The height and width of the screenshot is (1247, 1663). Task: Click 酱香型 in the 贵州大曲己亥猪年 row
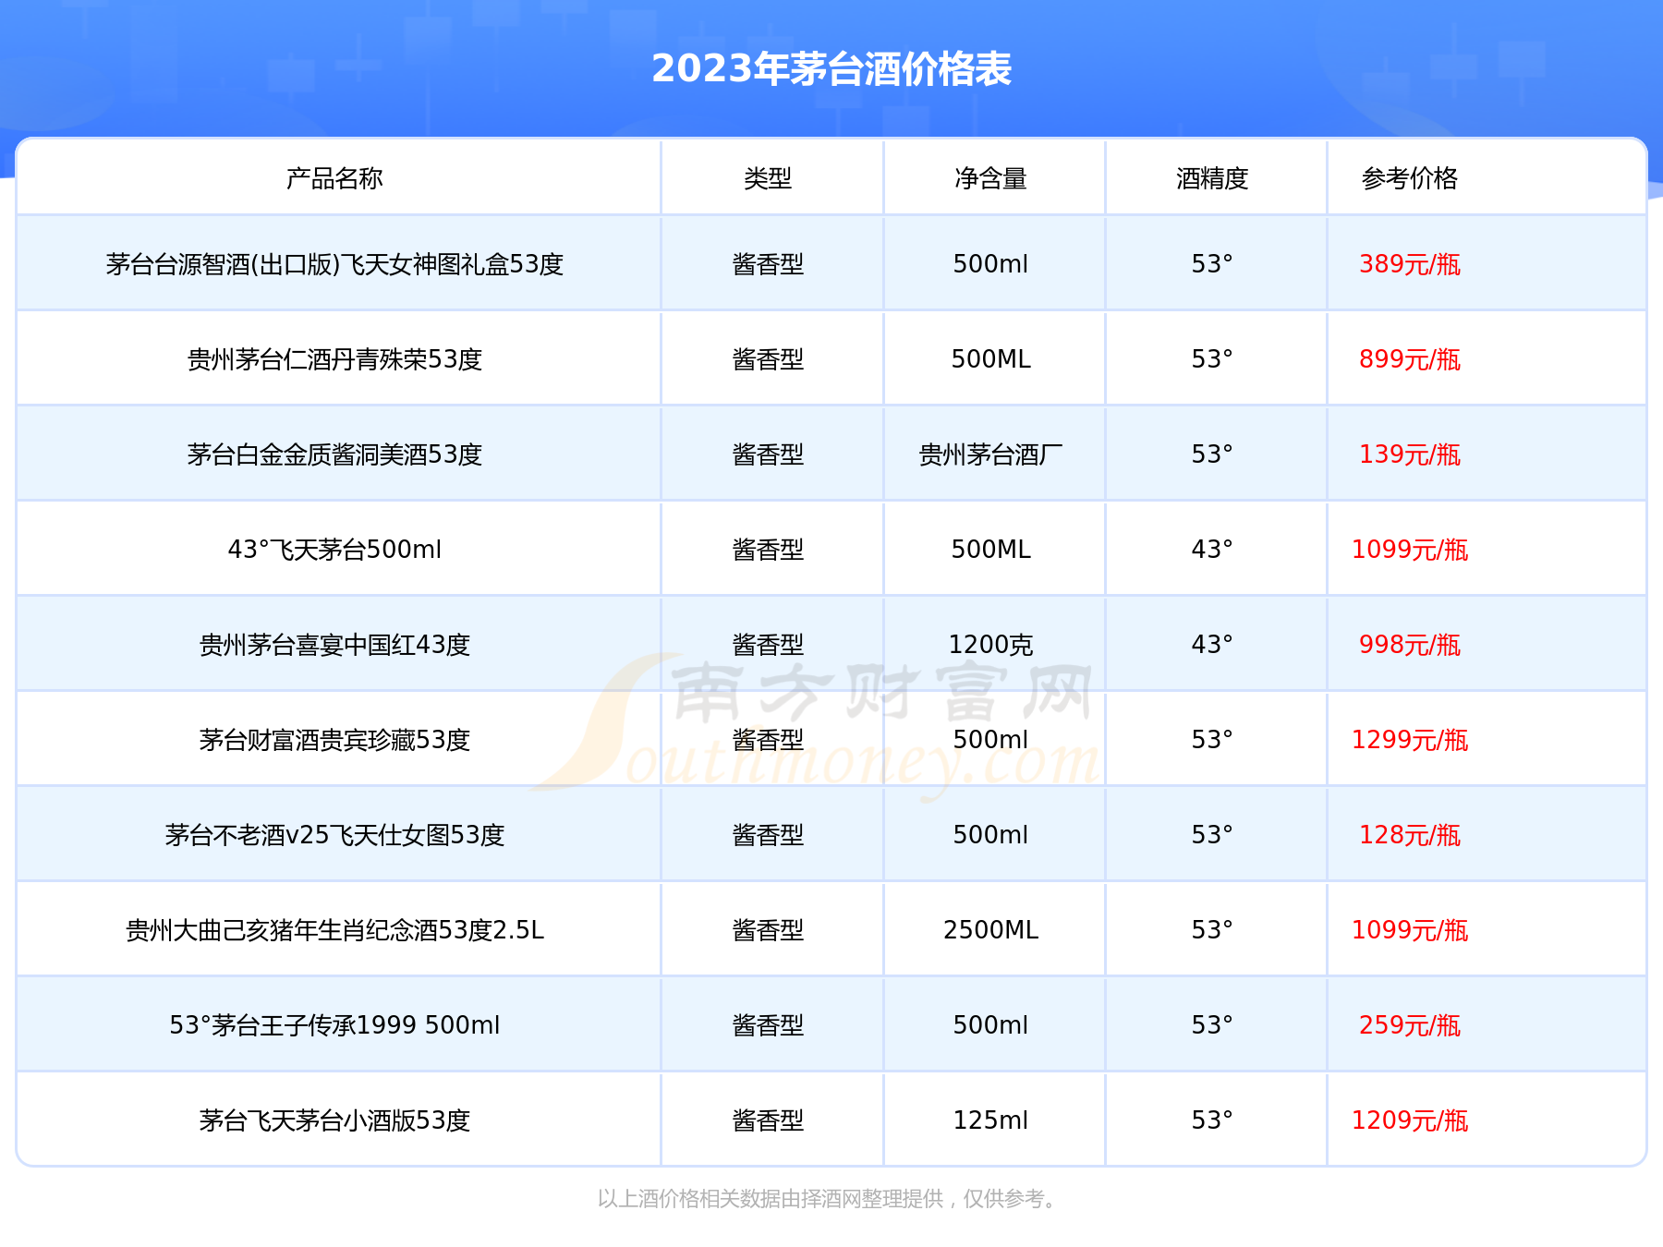point(768,931)
